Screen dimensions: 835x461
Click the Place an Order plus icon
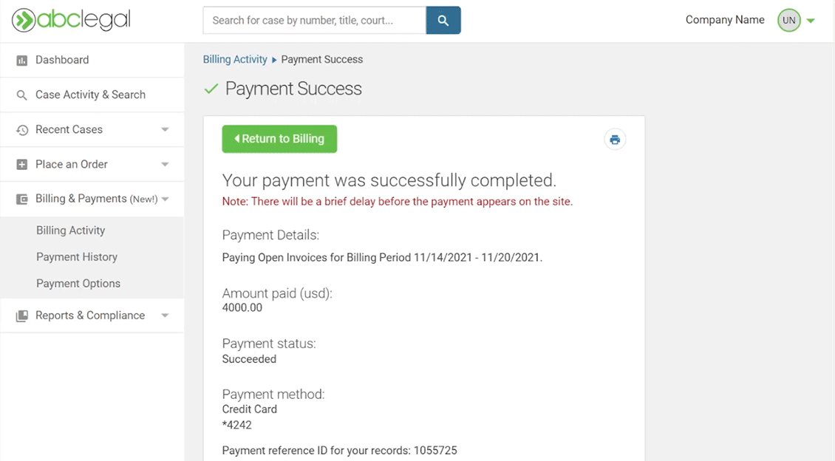coord(22,165)
